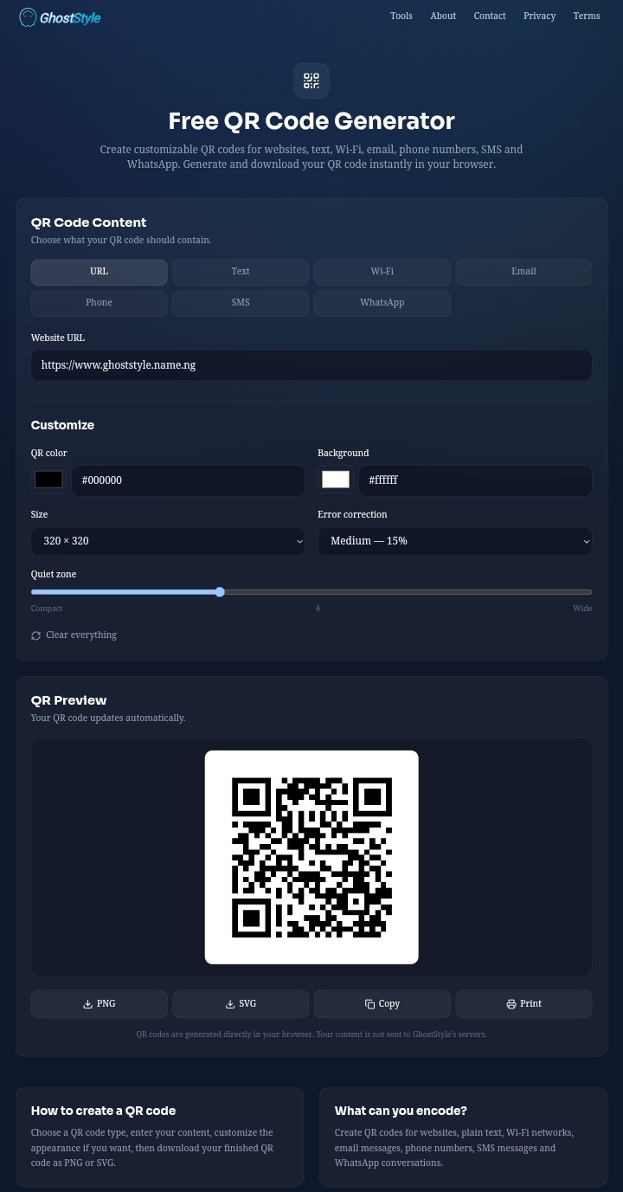
Task: Open Tools in the top navigation
Action: coord(401,16)
